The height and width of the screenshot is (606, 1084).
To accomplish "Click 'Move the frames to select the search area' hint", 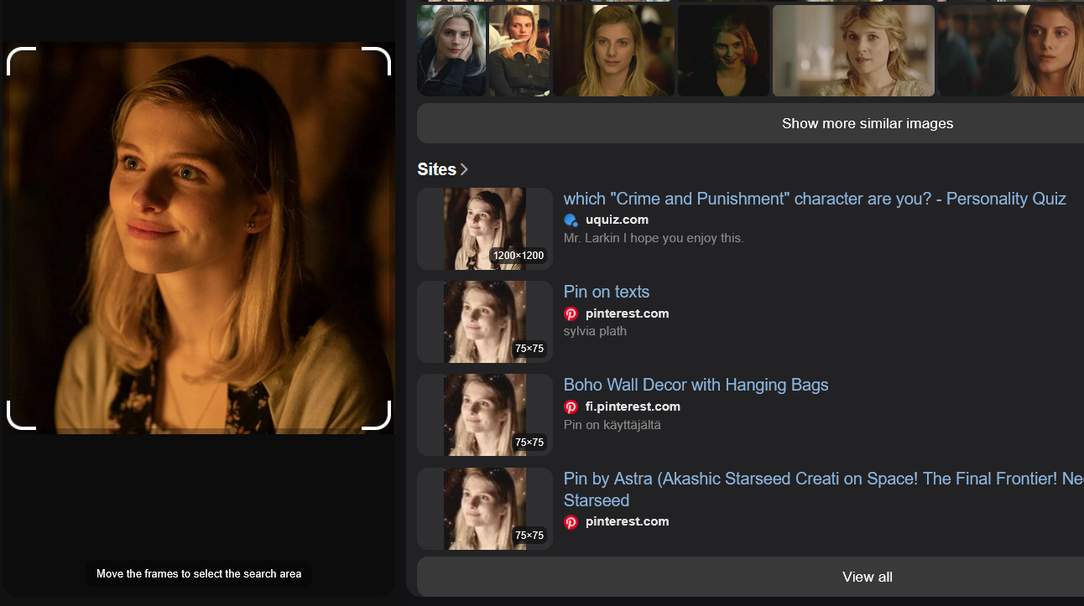I will pos(199,574).
